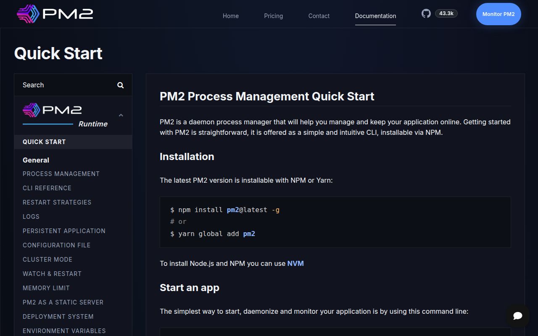Open the GitHub icon in navigation

426,13
